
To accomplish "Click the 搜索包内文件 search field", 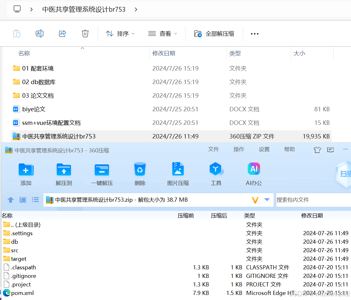I will 313,200.
